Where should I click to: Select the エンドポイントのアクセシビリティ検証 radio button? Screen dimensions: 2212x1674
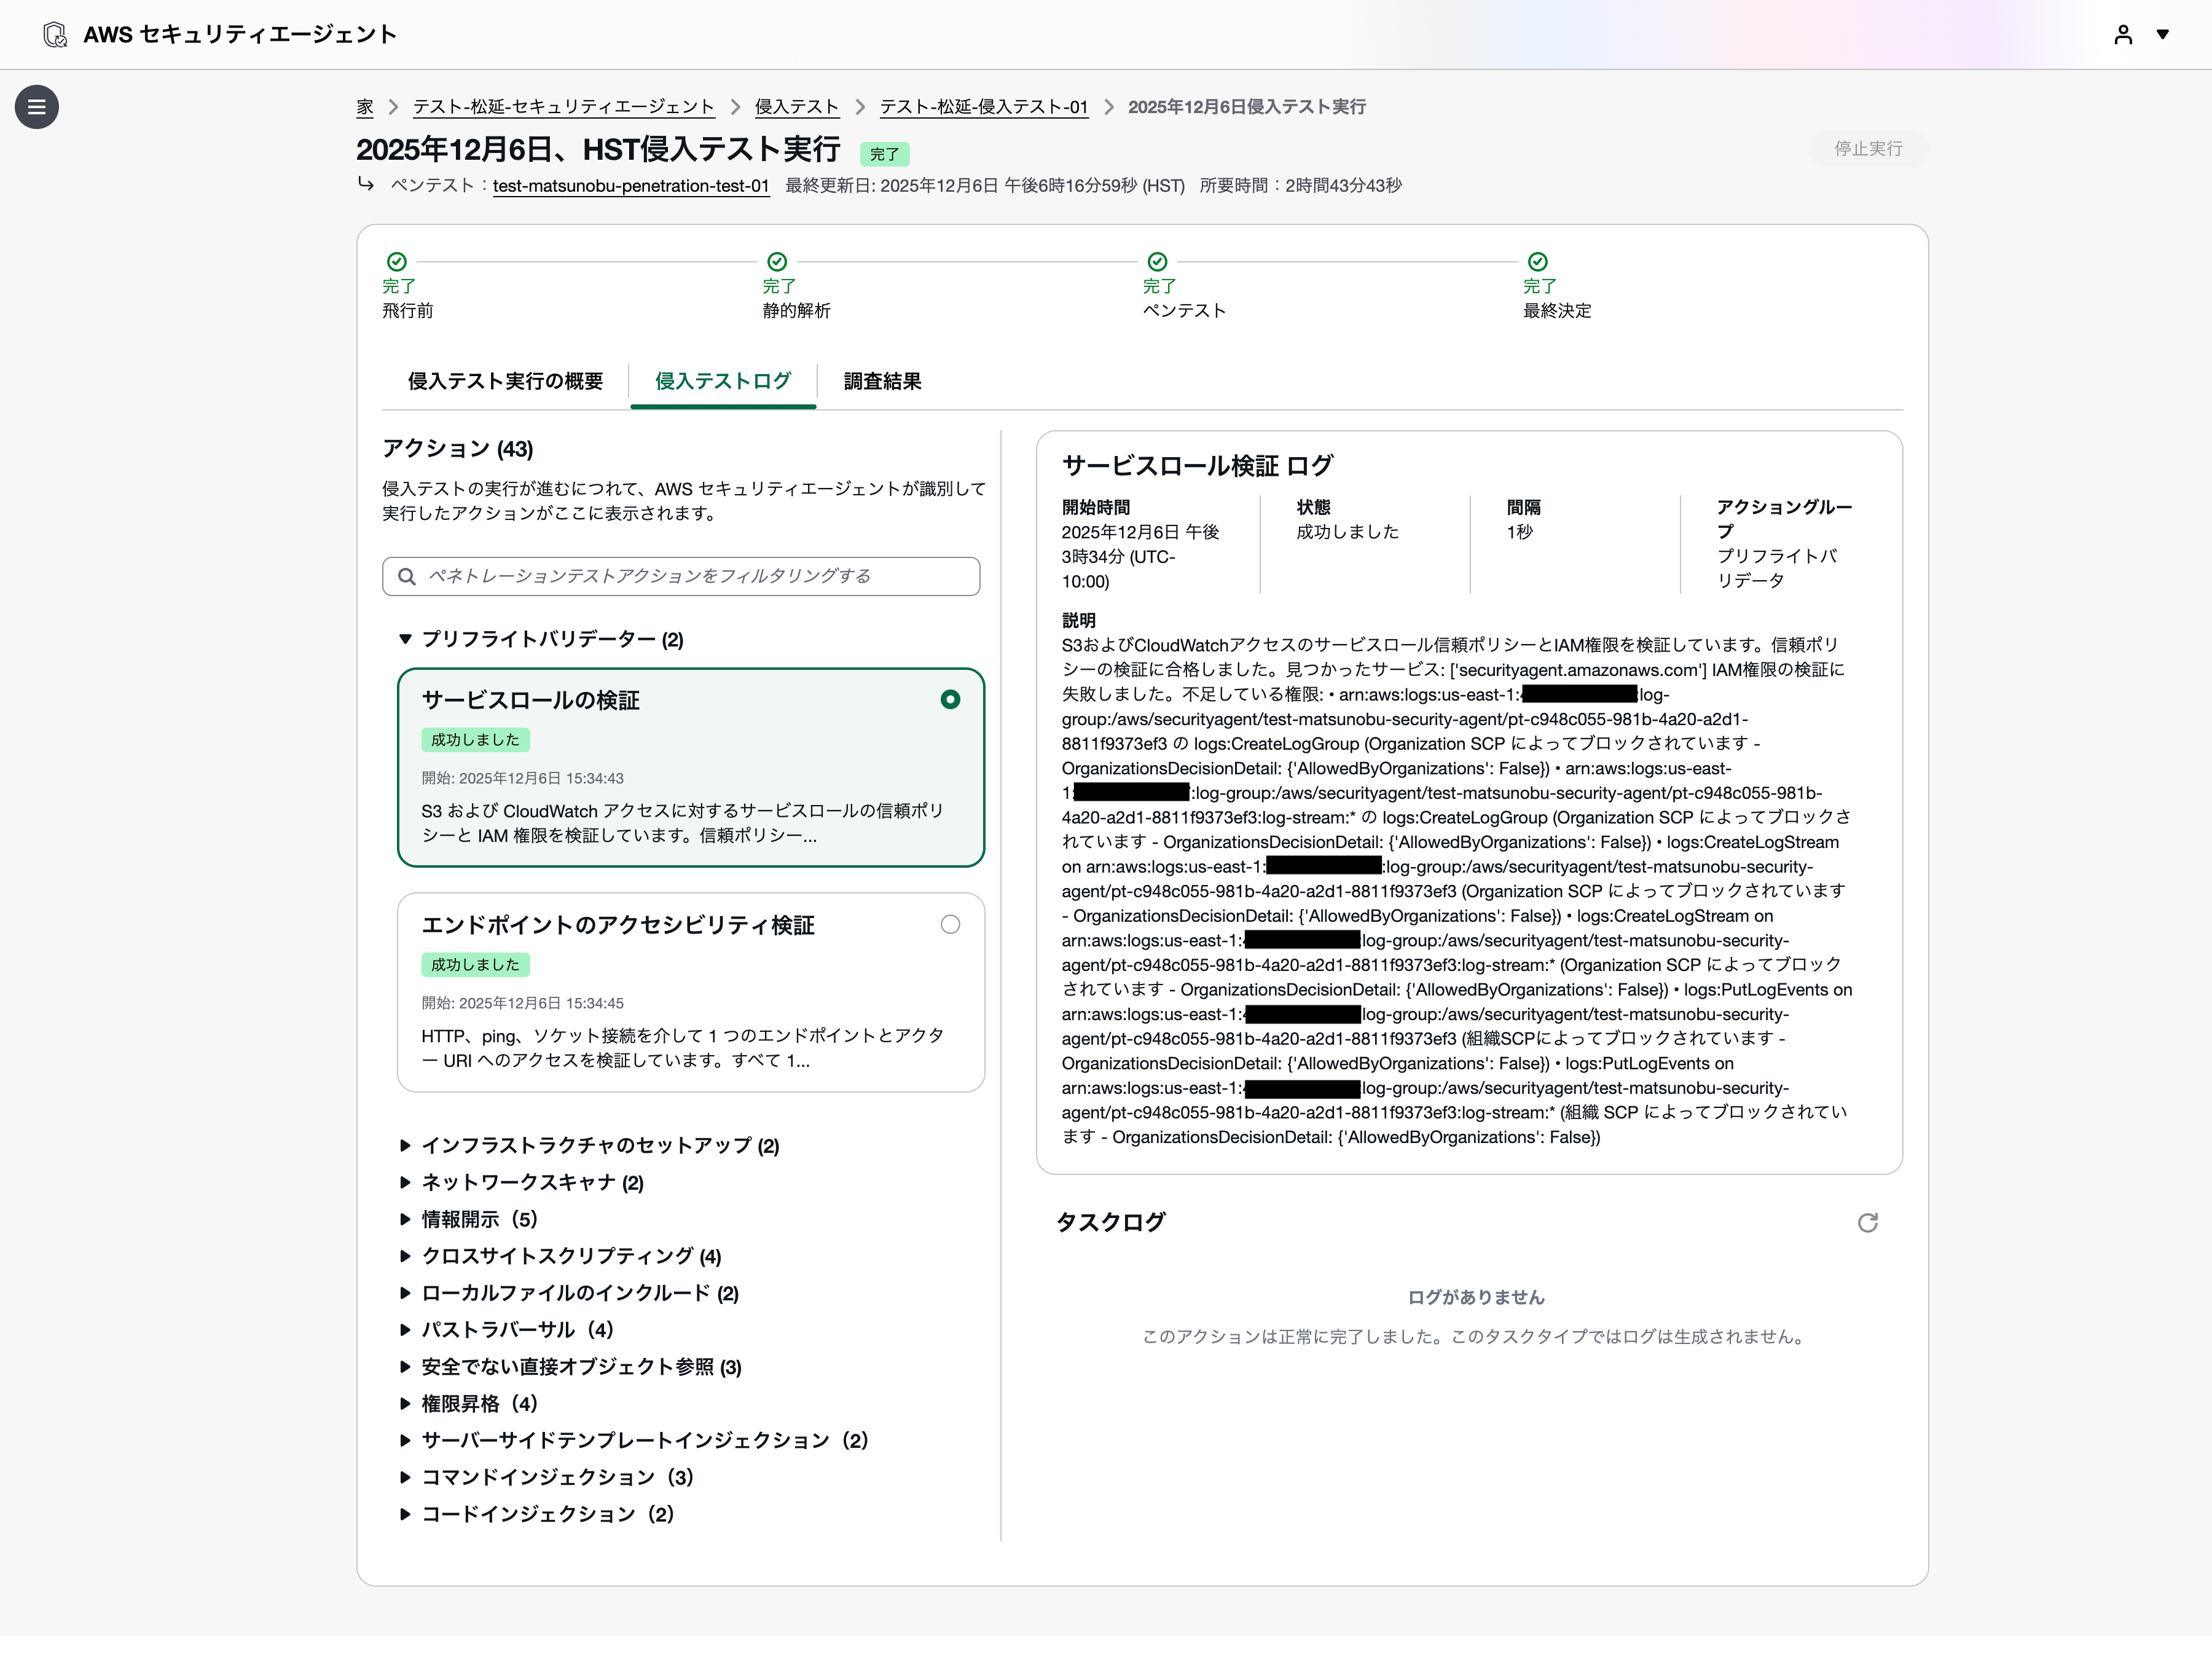pyautogui.click(x=950, y=925)
